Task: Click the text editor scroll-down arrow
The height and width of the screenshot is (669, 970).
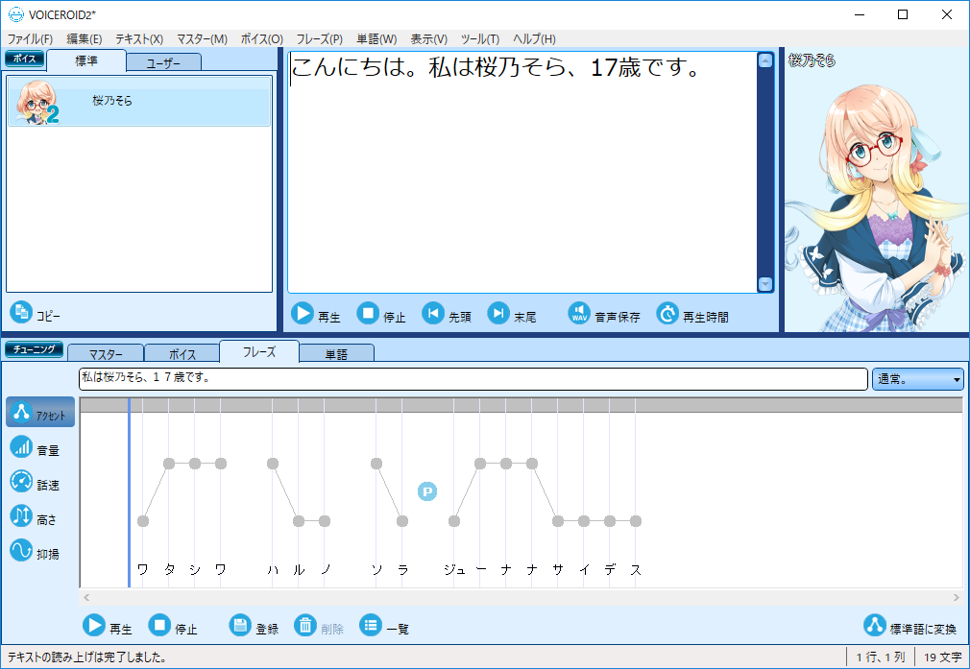Action: (765, 284)
